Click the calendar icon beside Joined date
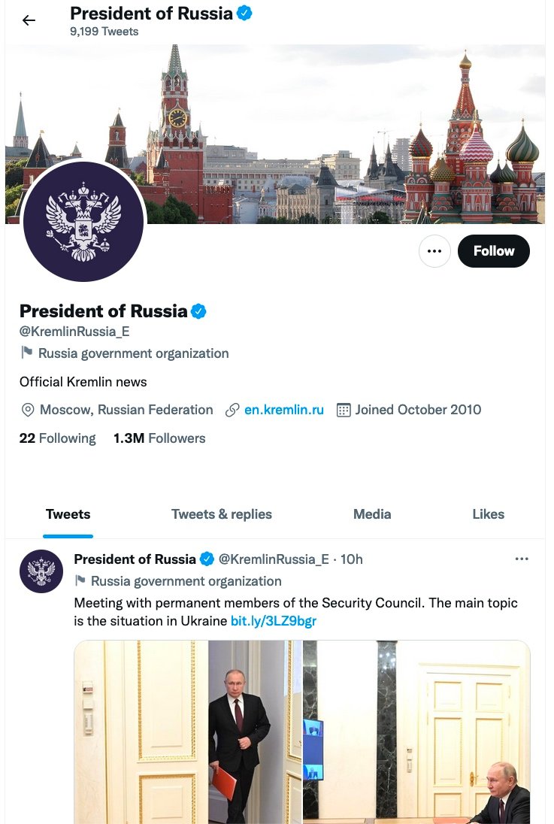This screenshot has height=824, width=554. point(344,410)
